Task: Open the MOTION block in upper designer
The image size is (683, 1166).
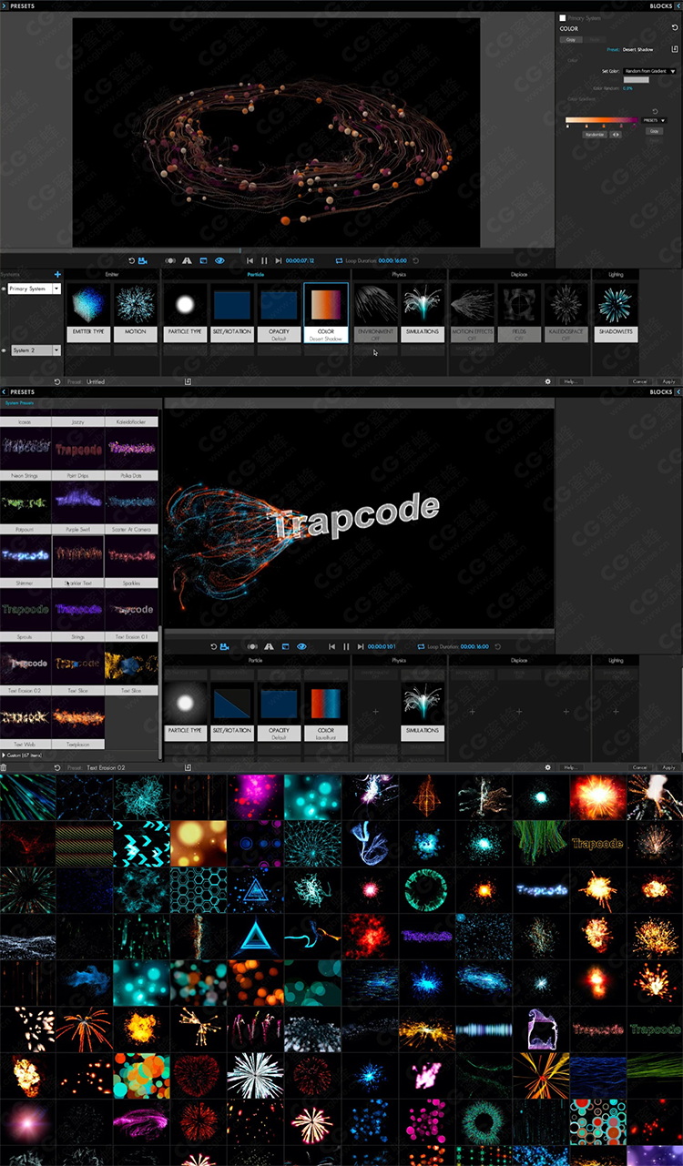Action: point(135,311)
